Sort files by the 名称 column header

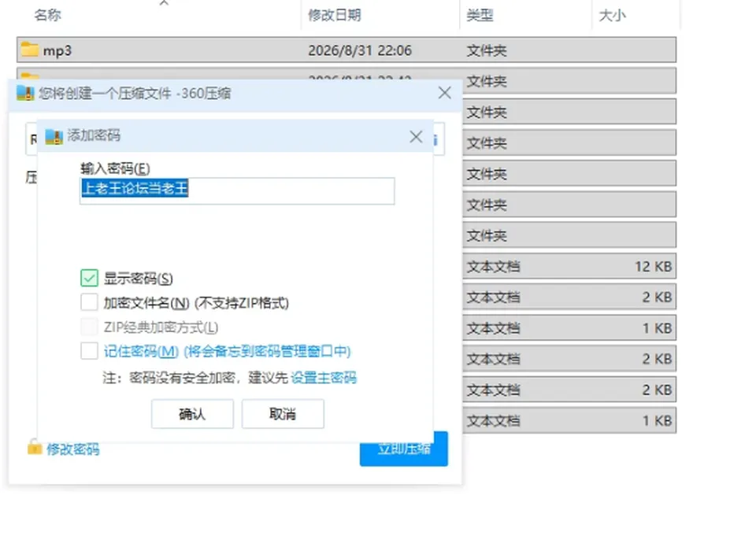click(x=47, y=15)
